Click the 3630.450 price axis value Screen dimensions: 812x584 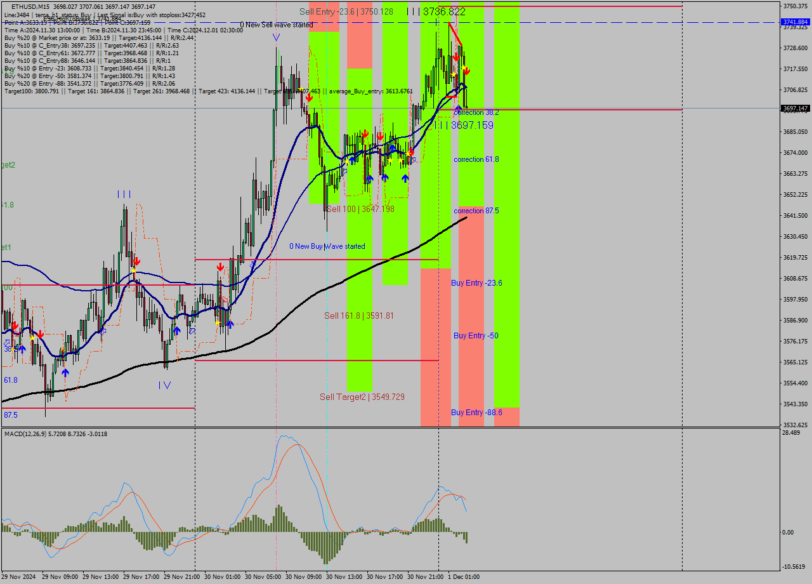[796, 237]
